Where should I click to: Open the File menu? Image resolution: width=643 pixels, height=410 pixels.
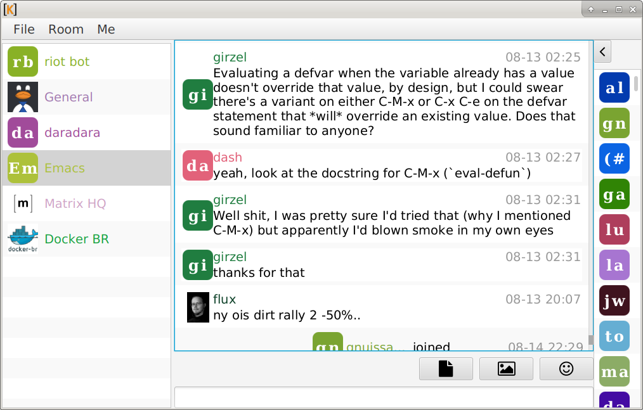(24, 29)
